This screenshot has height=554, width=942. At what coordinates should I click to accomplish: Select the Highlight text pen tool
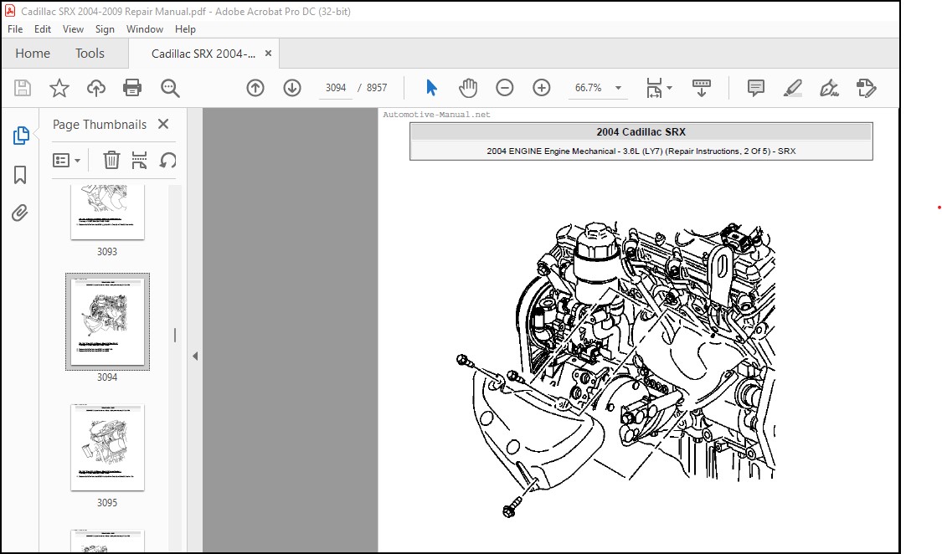tap(792, 88)
